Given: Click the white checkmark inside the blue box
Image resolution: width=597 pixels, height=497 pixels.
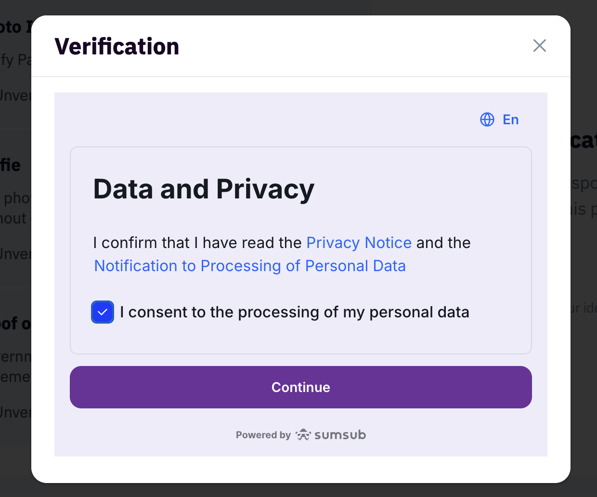Looking at the screenshot, I should click(103, 312).
